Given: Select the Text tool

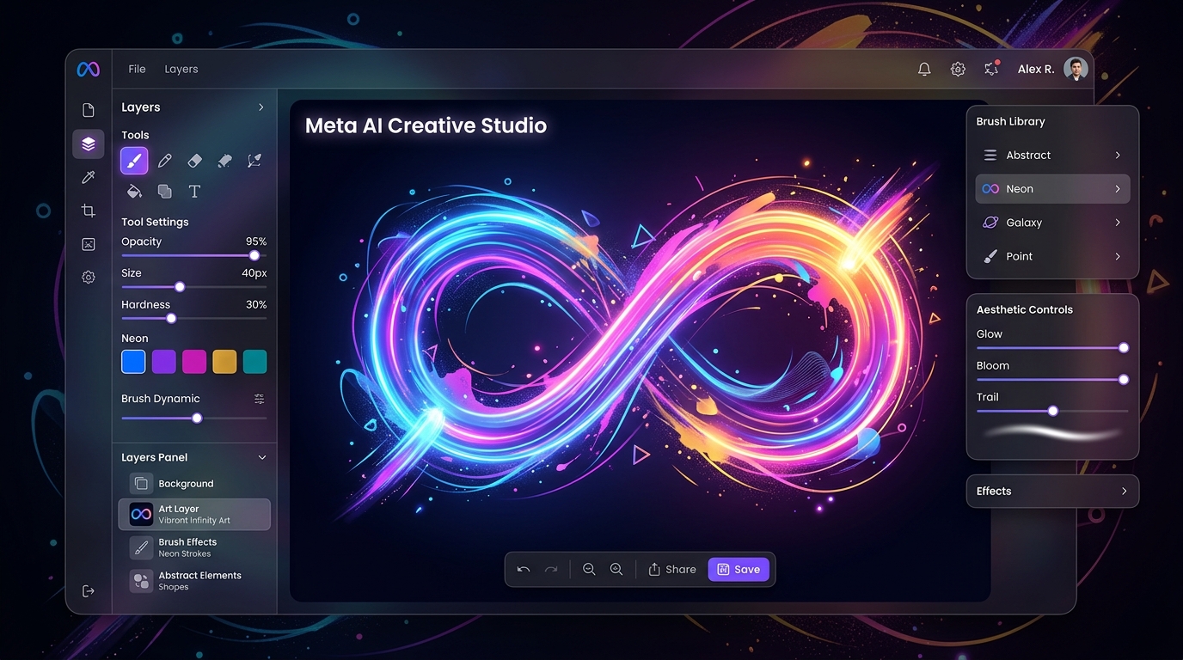Looking at the screenshot, I should tap(194, 191).
